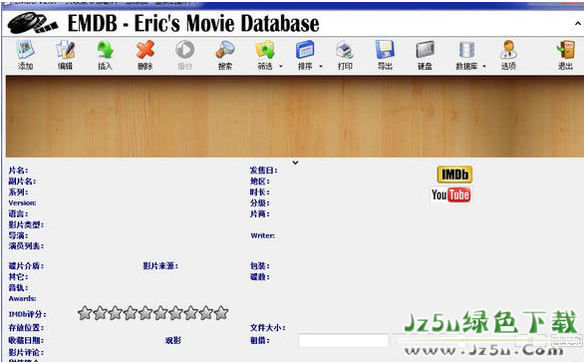Click the 插入 (Insert) green arrow icon
Viewport: 584px width, 363px height.
(106, 50)
